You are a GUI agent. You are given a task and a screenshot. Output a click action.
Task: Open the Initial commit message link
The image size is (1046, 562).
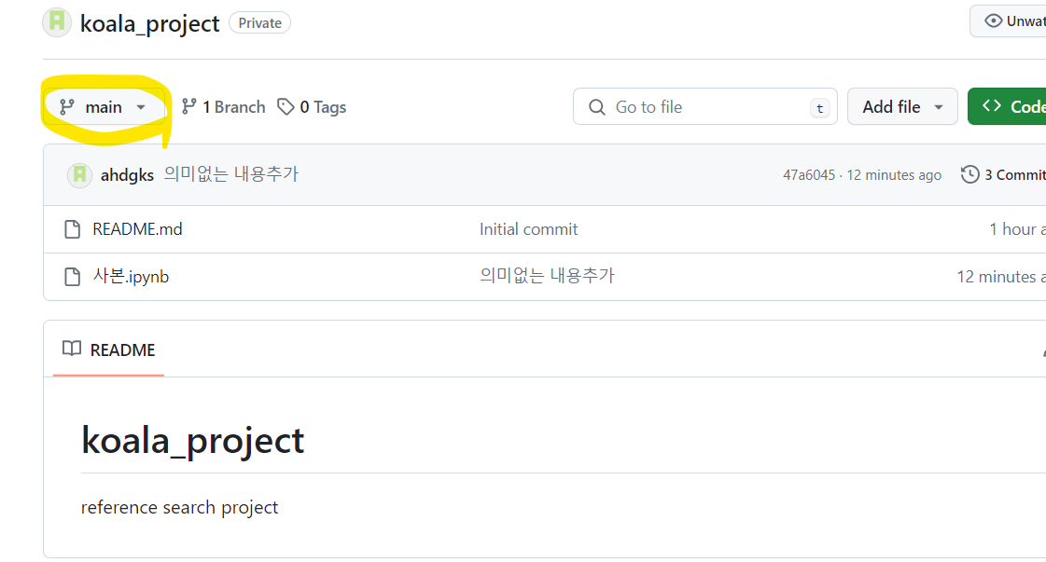(x=528, y=229)
